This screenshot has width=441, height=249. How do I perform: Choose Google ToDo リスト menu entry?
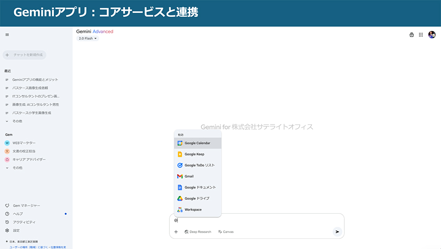click(x=198, y=166)
